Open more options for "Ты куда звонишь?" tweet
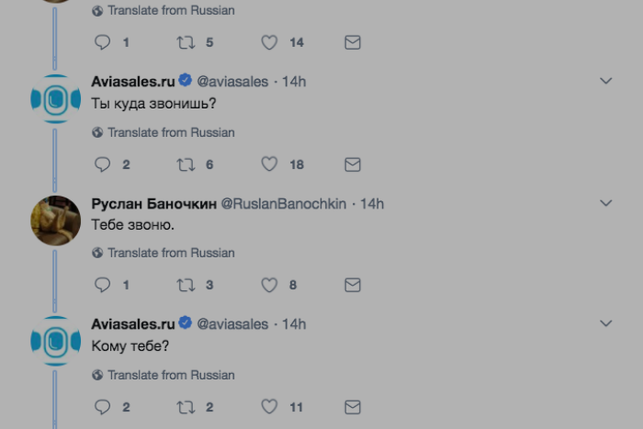643x429 pixels. pos(605,81)
